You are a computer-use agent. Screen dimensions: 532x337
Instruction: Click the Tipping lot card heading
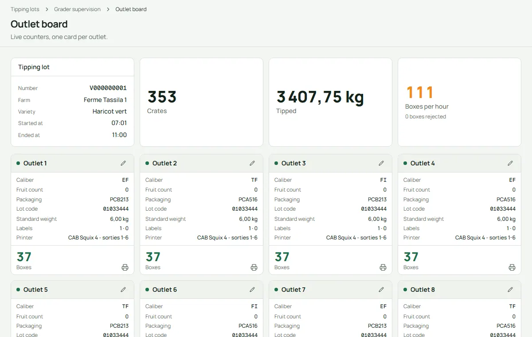(x=34, y=67)
